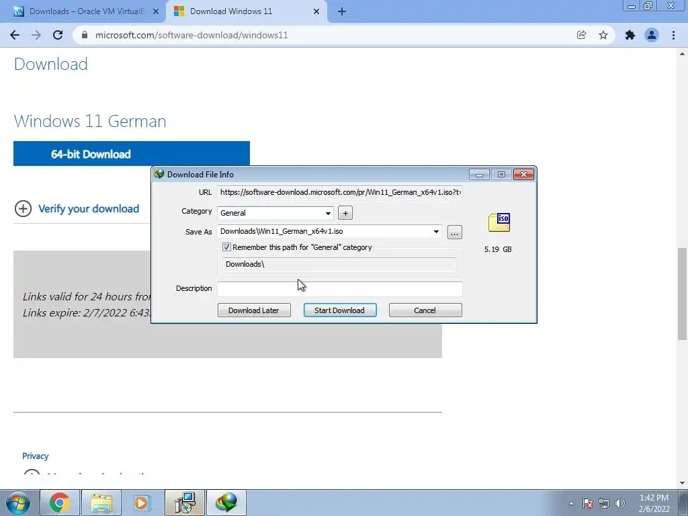The image size is (688, 516).
Task: Click the Windows 11 German heading
Action: tap(90, 121)
